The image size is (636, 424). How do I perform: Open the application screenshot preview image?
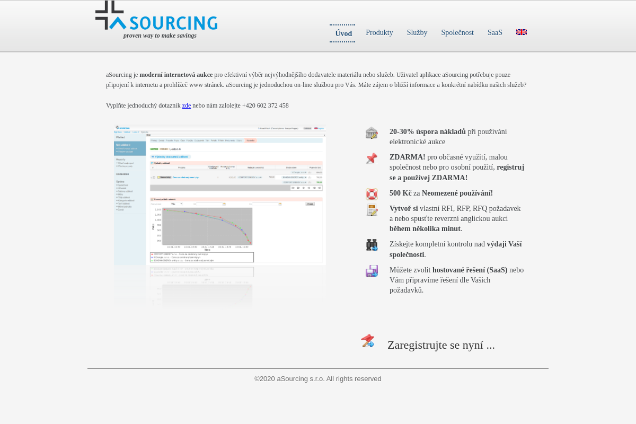tap(219, 212)
